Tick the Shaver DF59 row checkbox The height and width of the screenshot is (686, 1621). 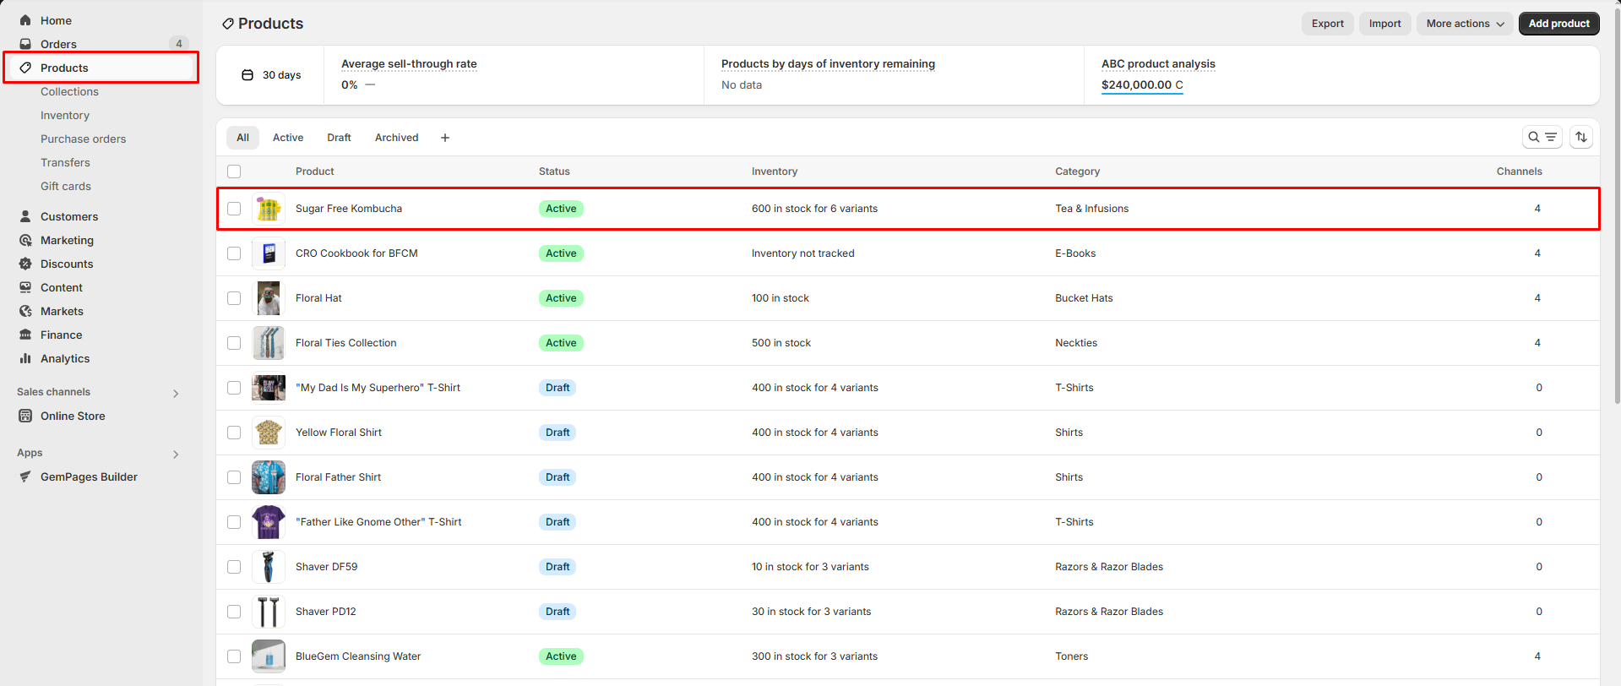coord(234,567)
